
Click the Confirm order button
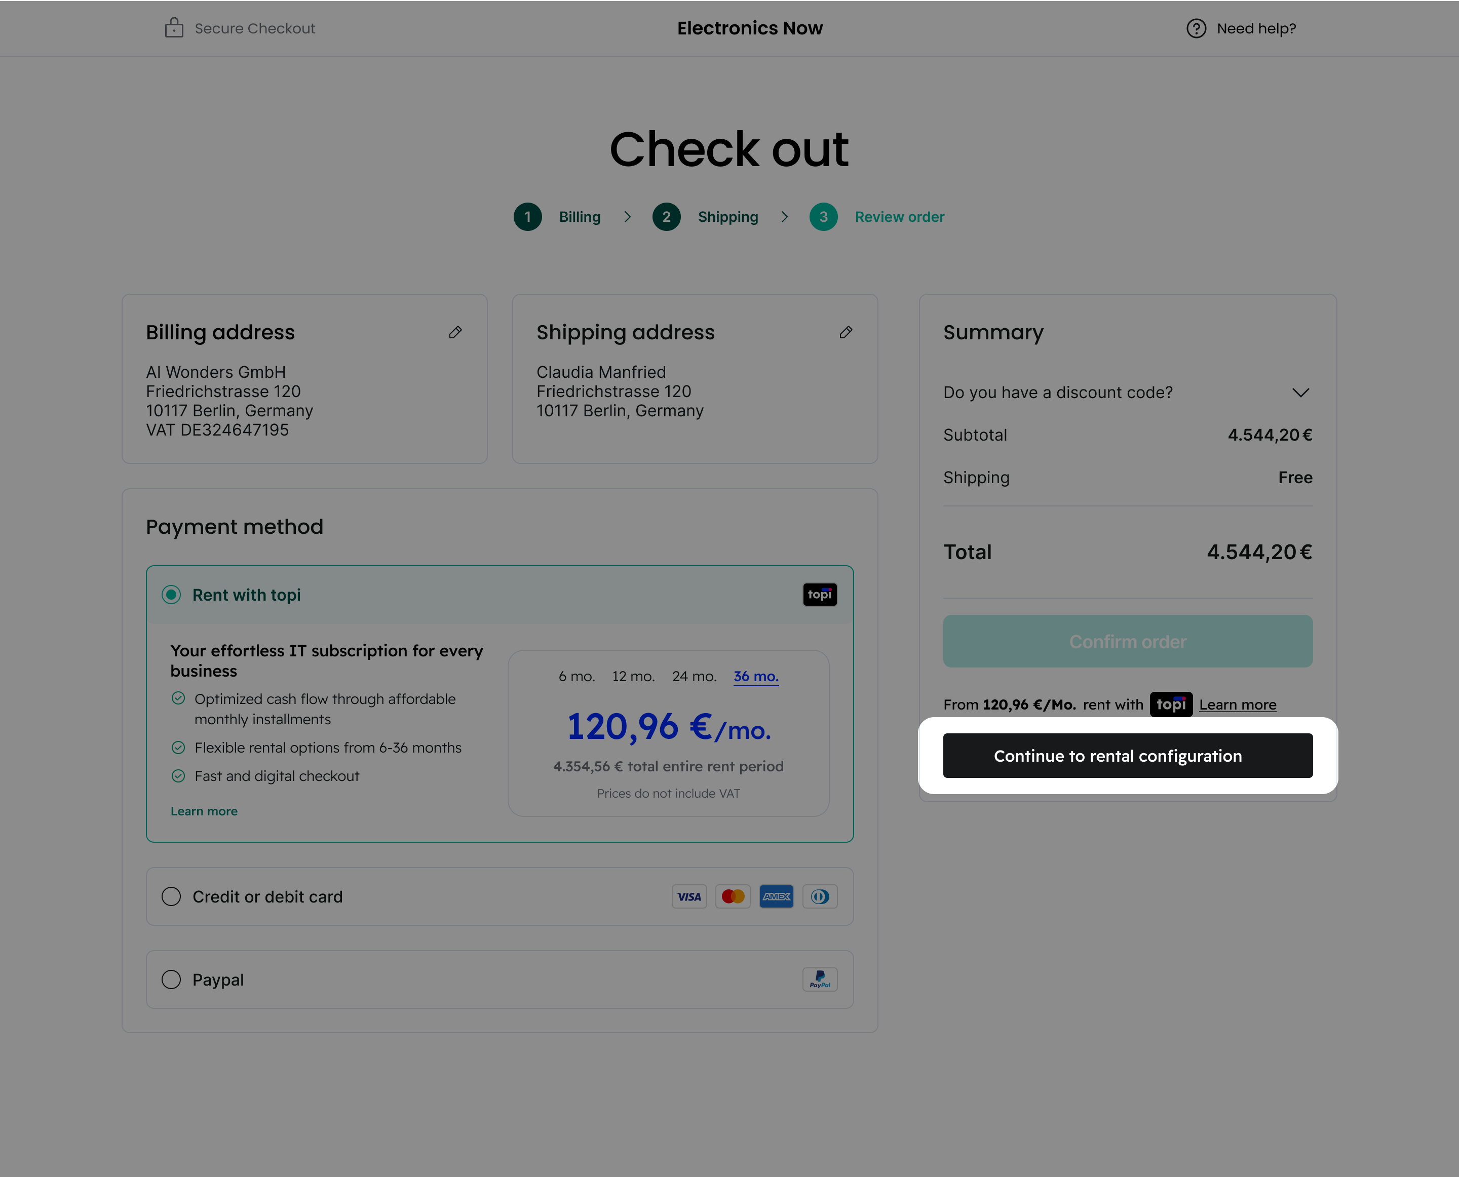[x=1127, y=641]
